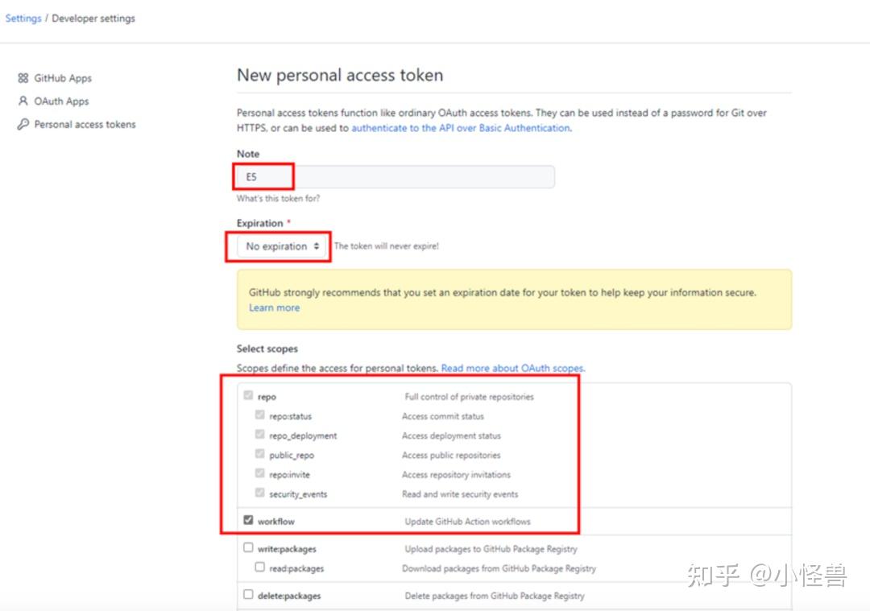Enable the delete:packages scope checkbox

coord(248,595)
